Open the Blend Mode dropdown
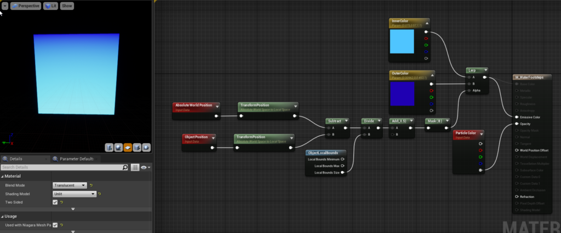The width and height of the screenshot is (561, 233). click(x=70, y=185)
